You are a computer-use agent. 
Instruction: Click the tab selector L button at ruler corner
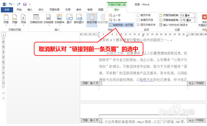(4, 34)
